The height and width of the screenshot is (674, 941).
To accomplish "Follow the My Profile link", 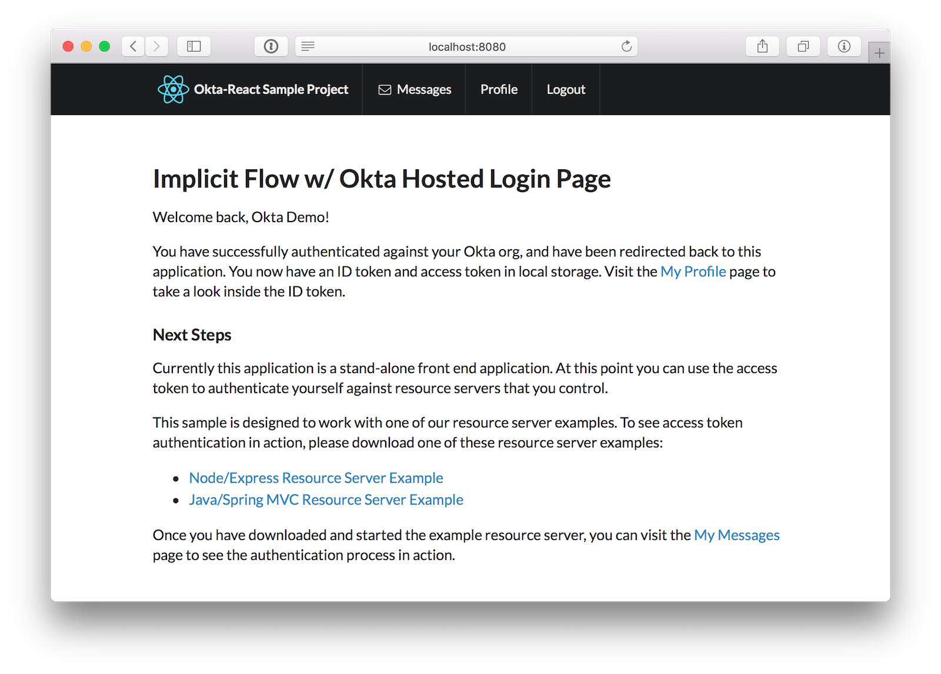I will pyautogui.click(x=693, y=271).
